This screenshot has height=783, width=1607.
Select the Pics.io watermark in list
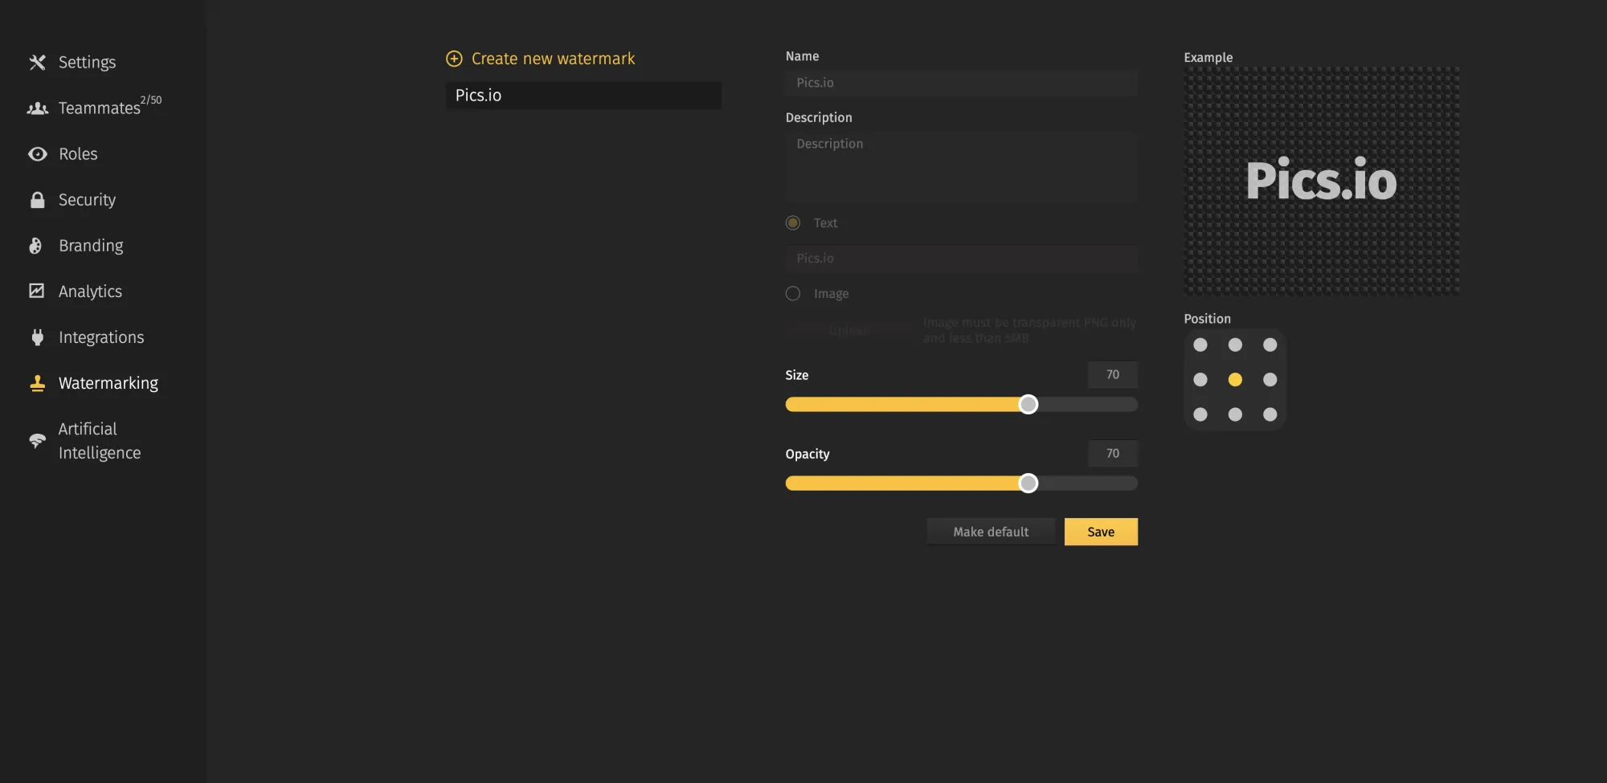click(583, 96)
